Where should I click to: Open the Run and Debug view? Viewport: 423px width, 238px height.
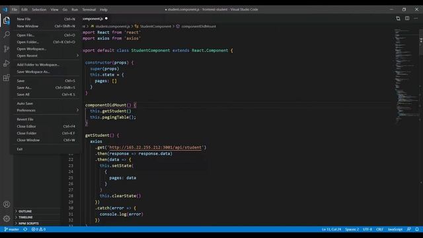7,63
